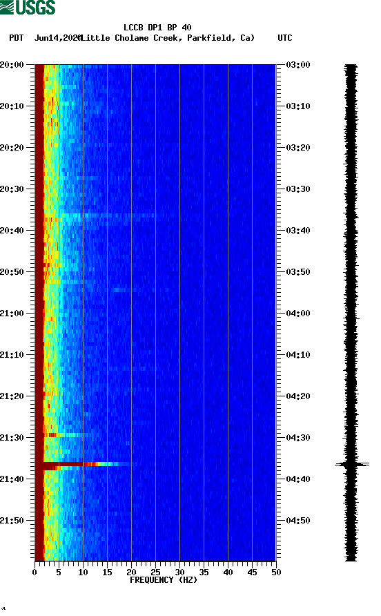Click the '04:00' UTC time label
The height and width of the screenshot is (616, 381).
(298, 314)
